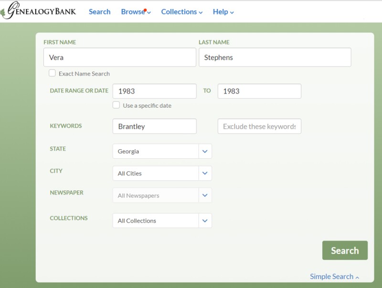Open the Browse menu

click(136, 11)
